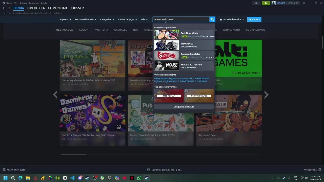Open File Explorer from taskbar

point(28,178)
